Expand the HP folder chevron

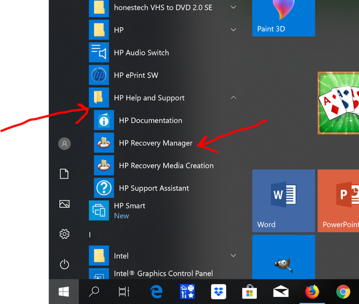(x=233, y=30)
